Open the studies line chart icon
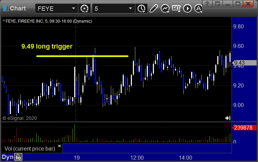Viewport: 258px width, 162px height. click(165, 8)
